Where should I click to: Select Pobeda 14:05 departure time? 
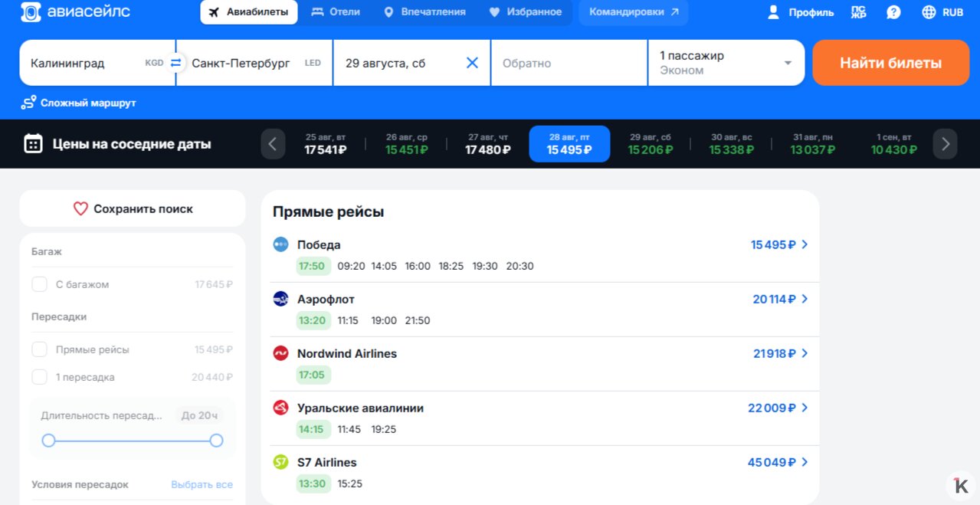(384, 266)
